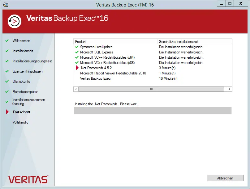Minimize the Backup Exec installer window
The width and height of the screenshot is (250, 189).
coord(221,3)
